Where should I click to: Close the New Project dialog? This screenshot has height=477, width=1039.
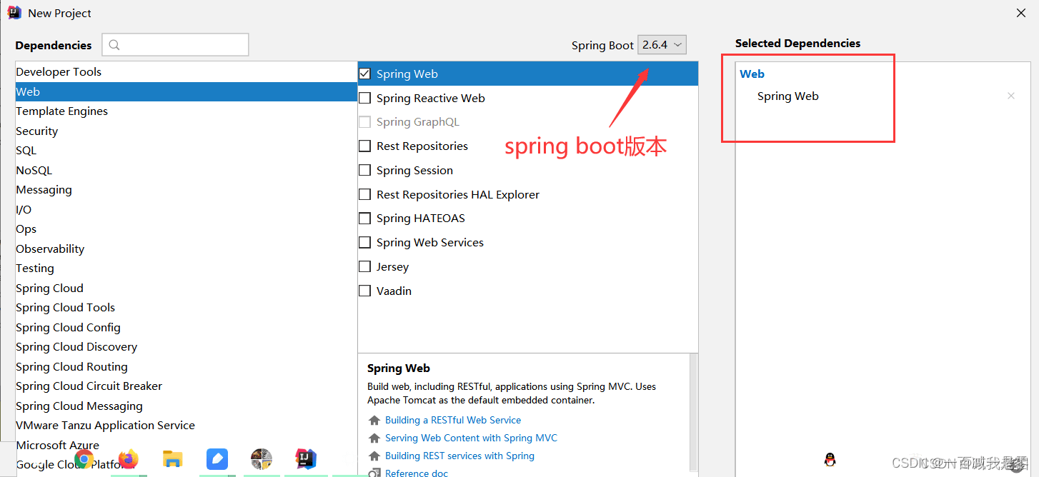[1022, 13]
